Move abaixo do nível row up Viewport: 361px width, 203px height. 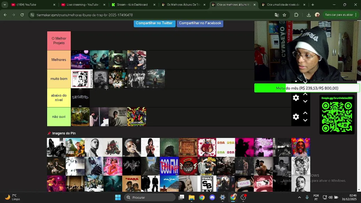(x=305, y=94)
